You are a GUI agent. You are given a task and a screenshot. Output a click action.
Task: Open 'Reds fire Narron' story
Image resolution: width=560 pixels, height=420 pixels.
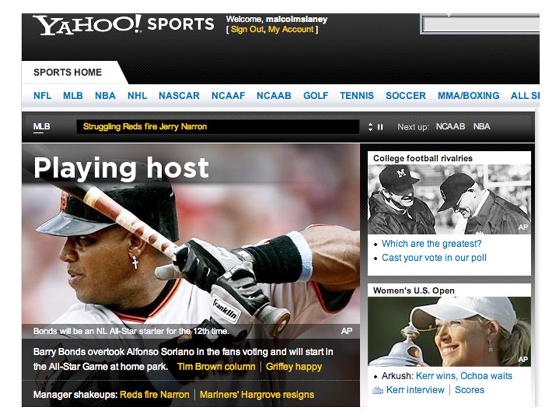[155, 395]
